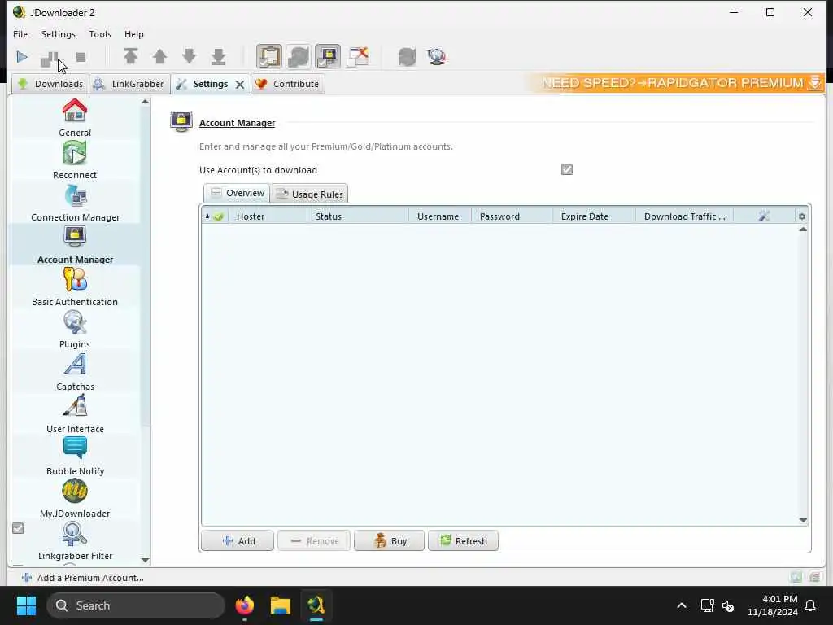Open the Tools menu
Image resolution: width=833 pixels, height=625 pixels.
[x=100, y=34]
